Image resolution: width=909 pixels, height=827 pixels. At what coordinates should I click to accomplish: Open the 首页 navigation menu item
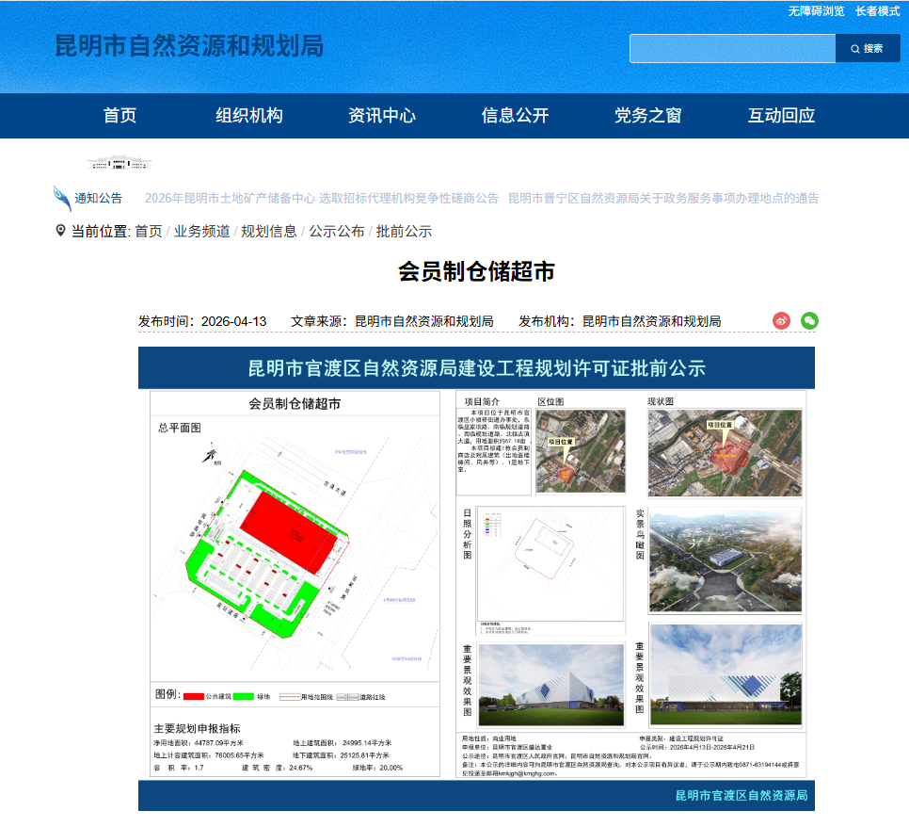point(120,115)
